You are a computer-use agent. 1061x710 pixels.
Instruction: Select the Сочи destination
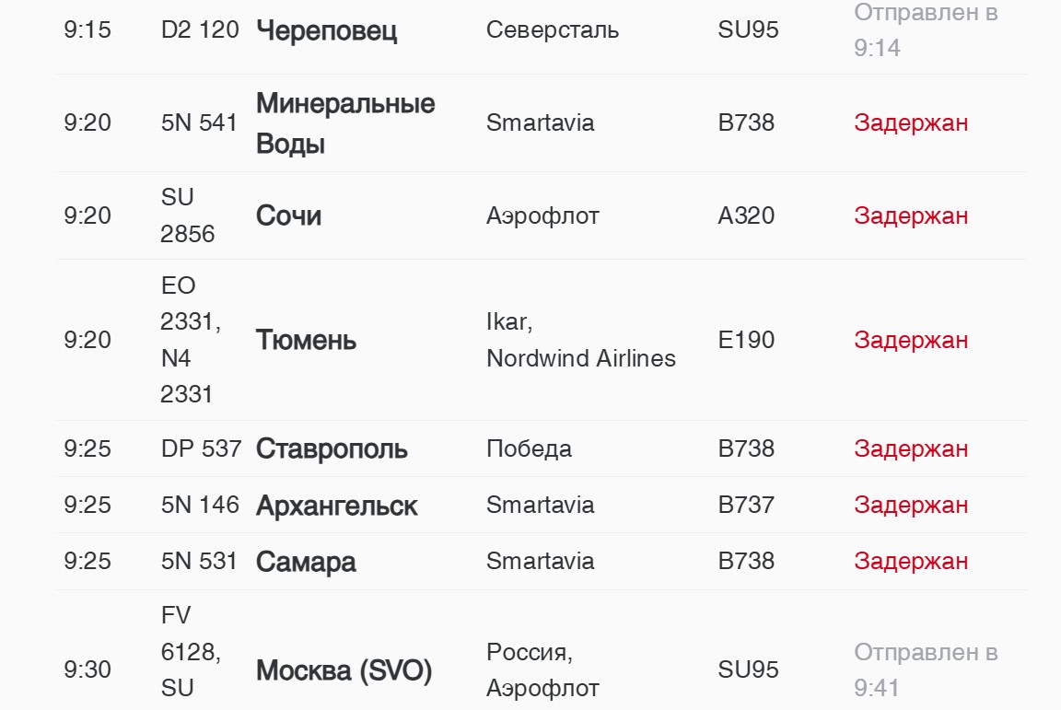point(288,215)
